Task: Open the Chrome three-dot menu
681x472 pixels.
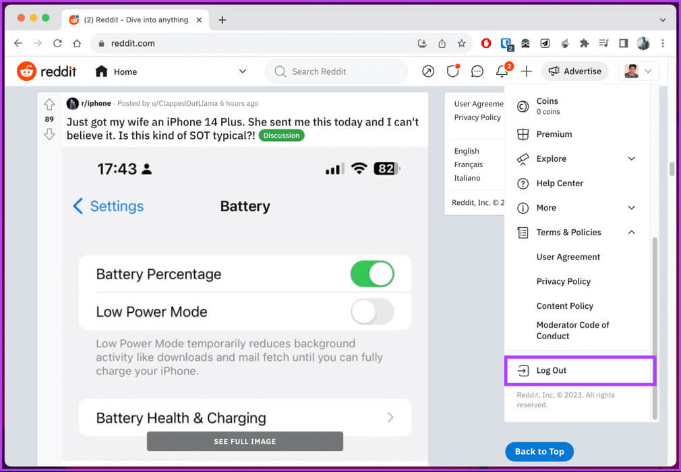Action: [x=663, y=43]
